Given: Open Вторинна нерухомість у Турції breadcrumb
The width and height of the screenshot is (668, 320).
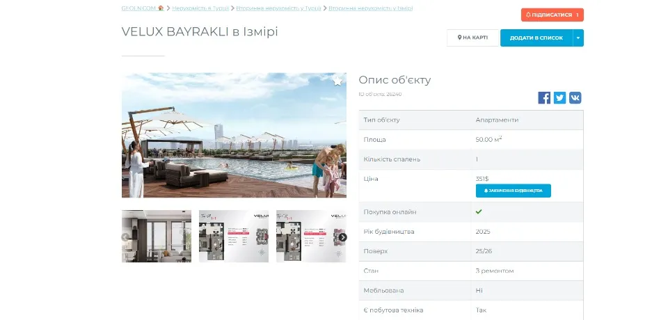Looking at the screenshot, I should (278, 8).
